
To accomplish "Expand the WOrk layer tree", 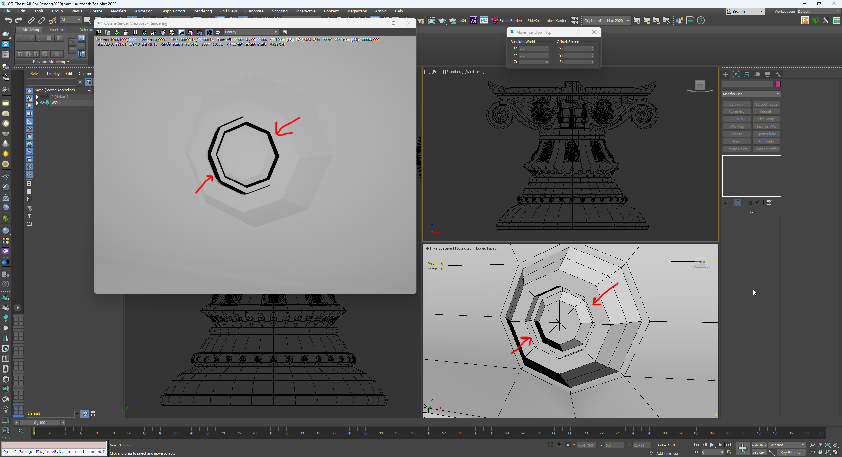I will (x=37, y=103).
